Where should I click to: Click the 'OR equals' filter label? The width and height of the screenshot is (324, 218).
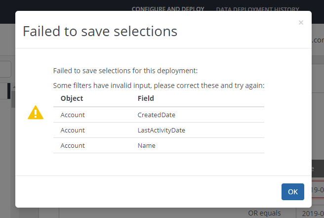pos(264,213)
